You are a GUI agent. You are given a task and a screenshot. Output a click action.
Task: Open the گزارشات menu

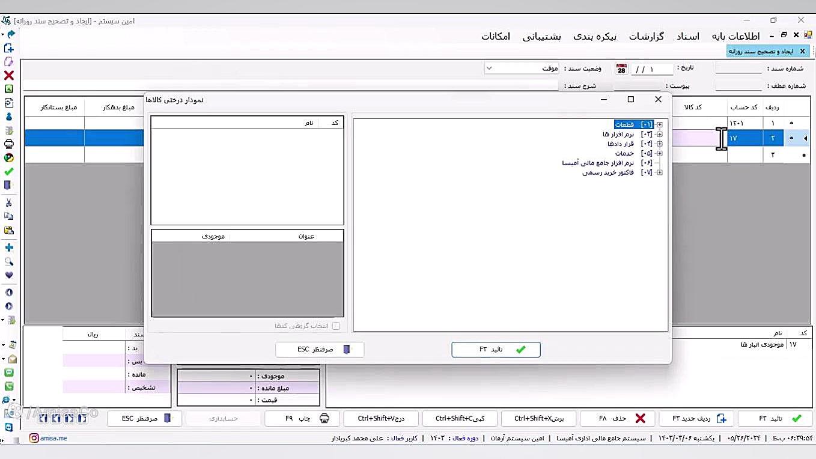(646, 37)
